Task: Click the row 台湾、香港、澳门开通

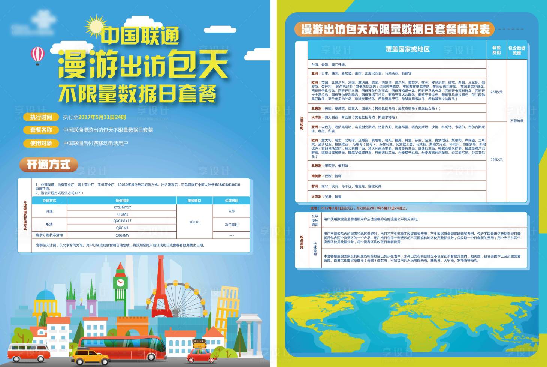Action: [x=397, y=64]
